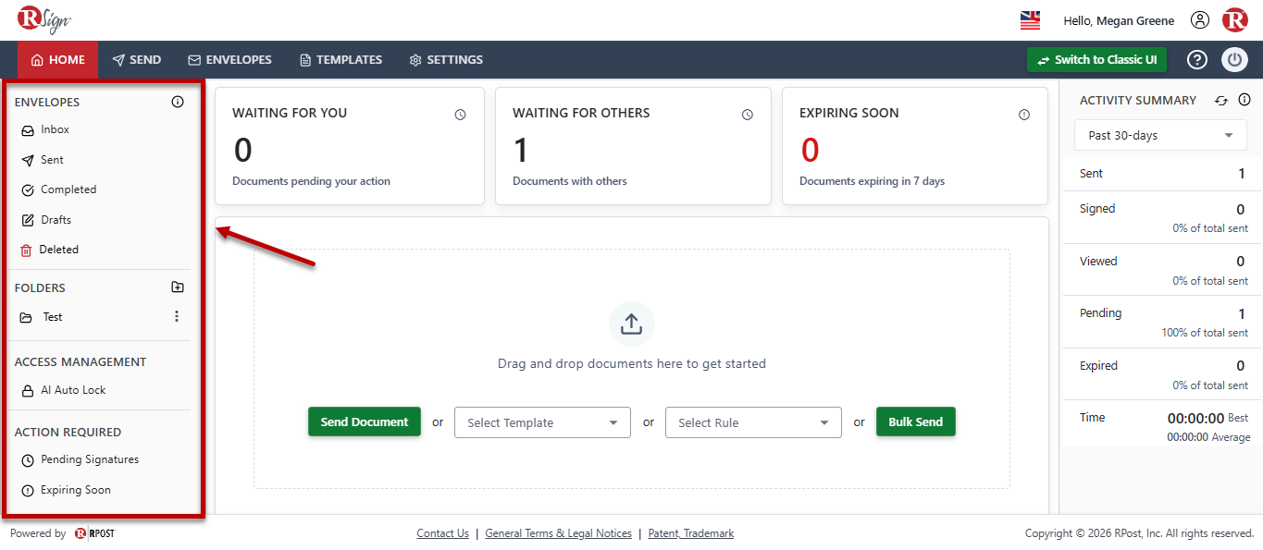Go to the Envelopes menu tab

[x=230, y=59]
